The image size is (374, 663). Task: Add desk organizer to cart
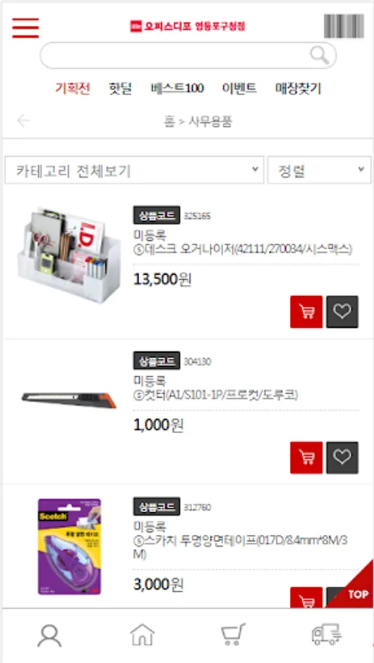click(x=306, y=312)
